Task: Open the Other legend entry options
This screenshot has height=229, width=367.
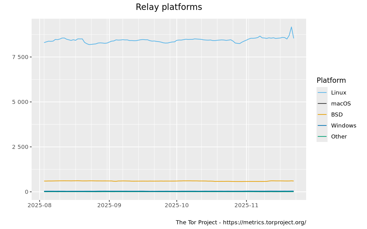Action: pyautogui.click(x=339, y=136)
